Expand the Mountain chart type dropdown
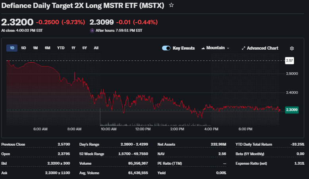Image resolution: width=309 pixels, height=179 pixels. pos(216,48)
